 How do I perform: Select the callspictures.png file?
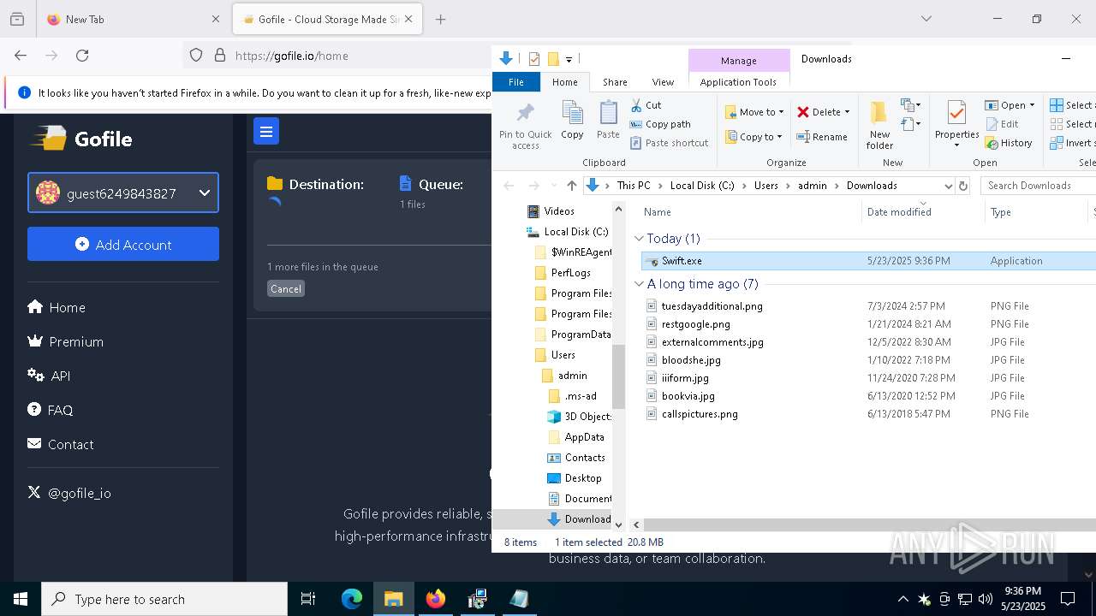[x=699, y=414]
